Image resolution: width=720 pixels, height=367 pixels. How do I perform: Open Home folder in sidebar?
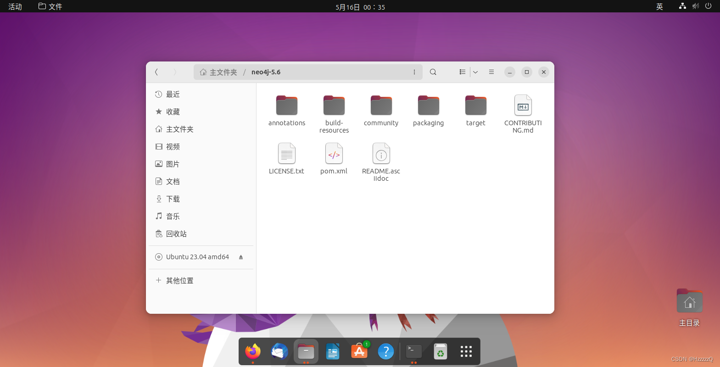[x=201, y=129]
